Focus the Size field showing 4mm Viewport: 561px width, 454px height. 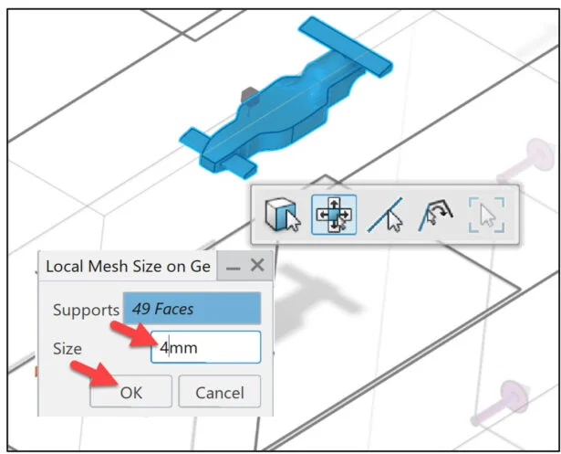[206, 347]
